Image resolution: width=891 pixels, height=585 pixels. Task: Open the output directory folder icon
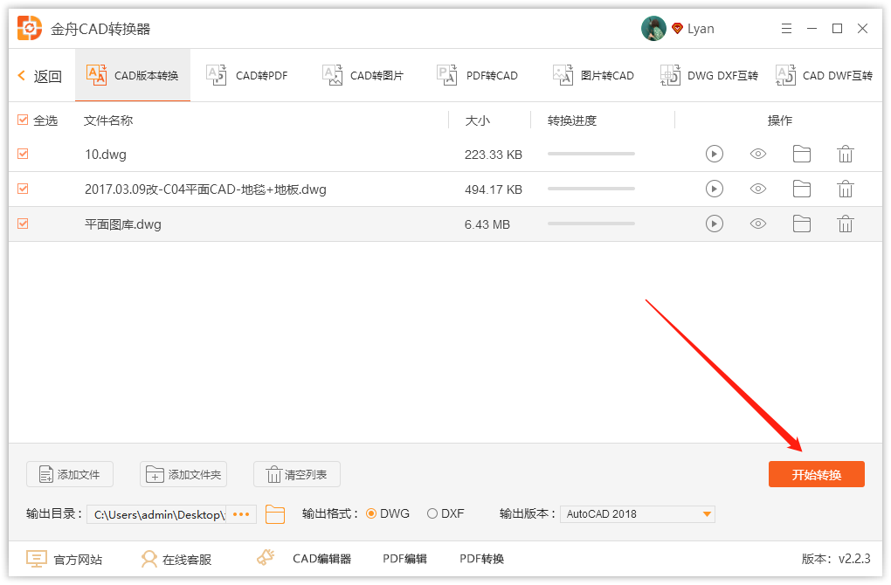pyautogui.click(x=275, y=514)
